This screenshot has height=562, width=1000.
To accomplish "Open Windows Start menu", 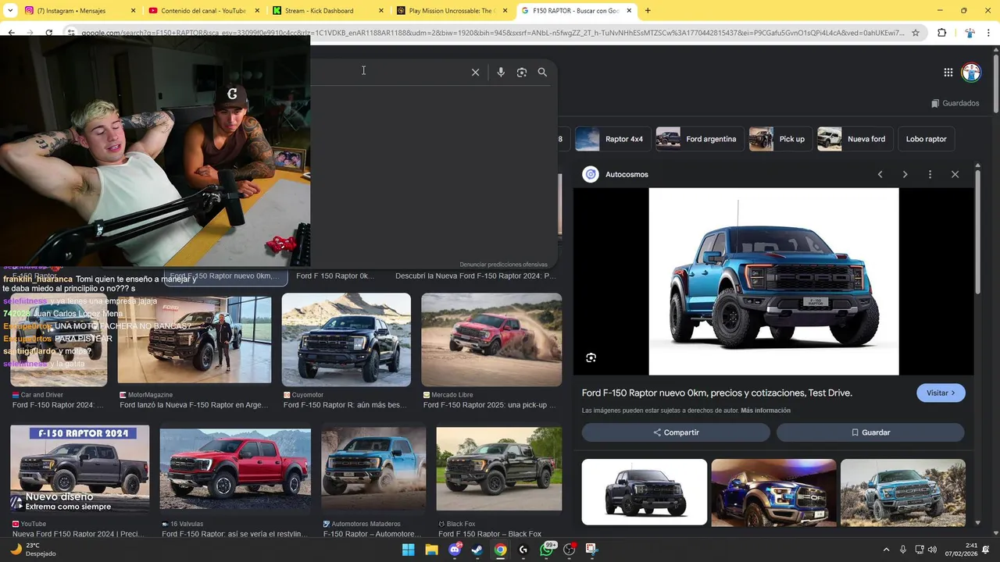I will 408,550.
